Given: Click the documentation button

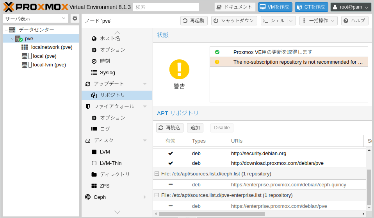Looking at the screenshot, I should (x=235, y=7).
